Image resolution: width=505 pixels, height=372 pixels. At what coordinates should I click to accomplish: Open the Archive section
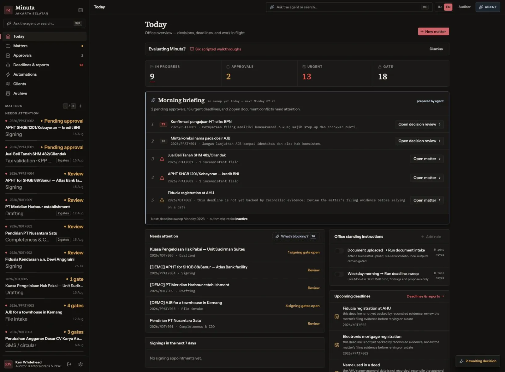click(x=44, y=93)
